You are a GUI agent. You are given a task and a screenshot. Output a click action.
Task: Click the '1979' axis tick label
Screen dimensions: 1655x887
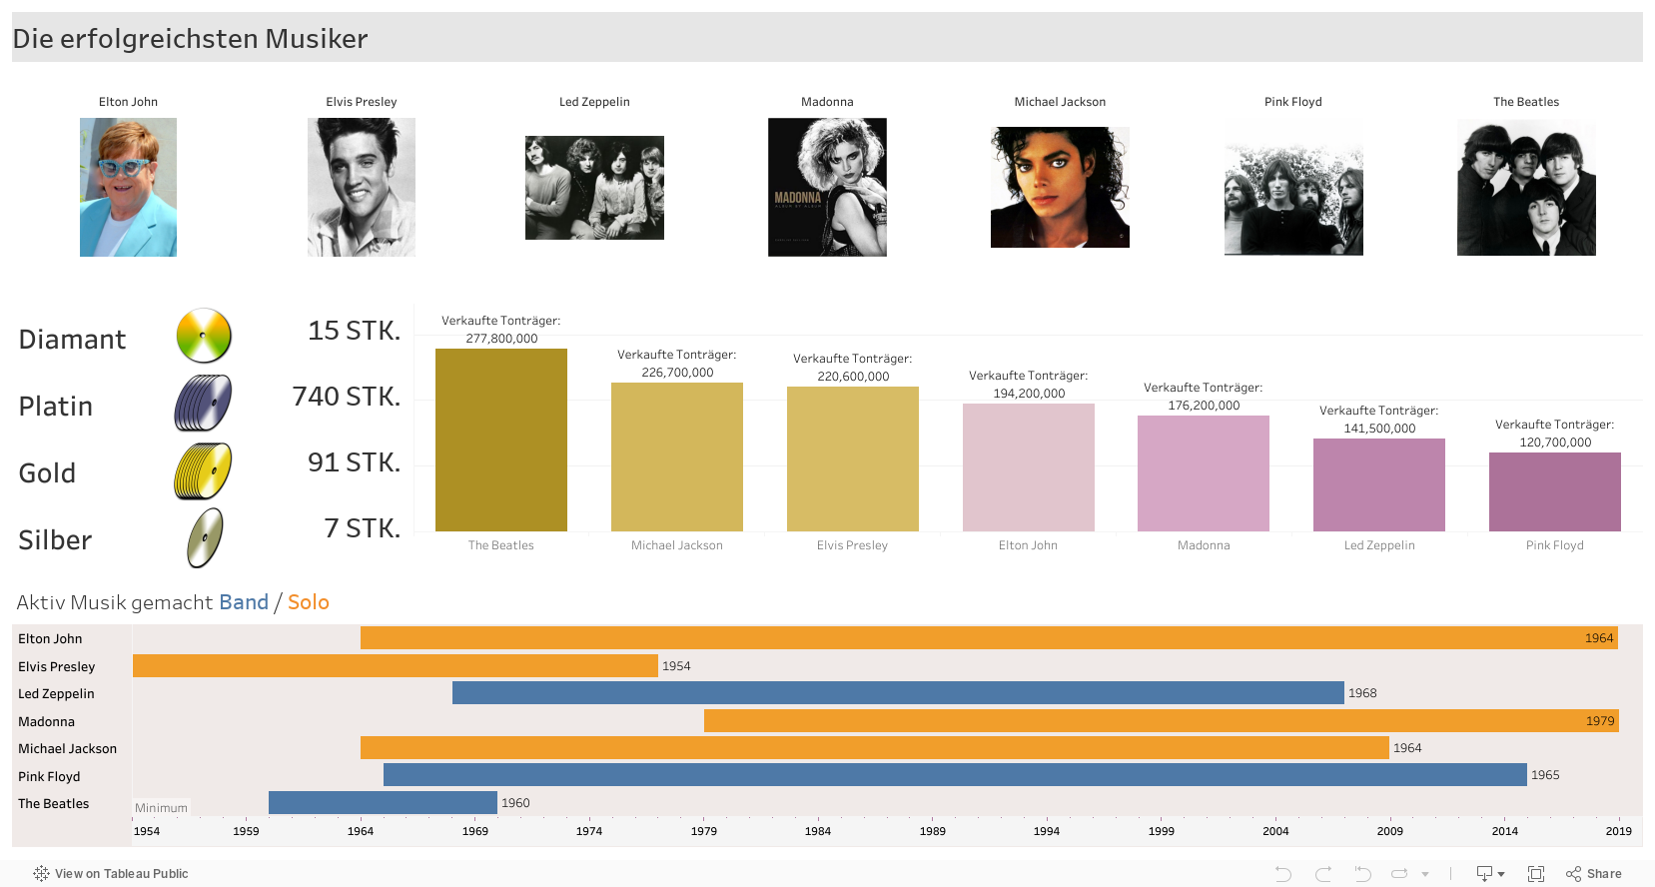click(x=704, y=831)
